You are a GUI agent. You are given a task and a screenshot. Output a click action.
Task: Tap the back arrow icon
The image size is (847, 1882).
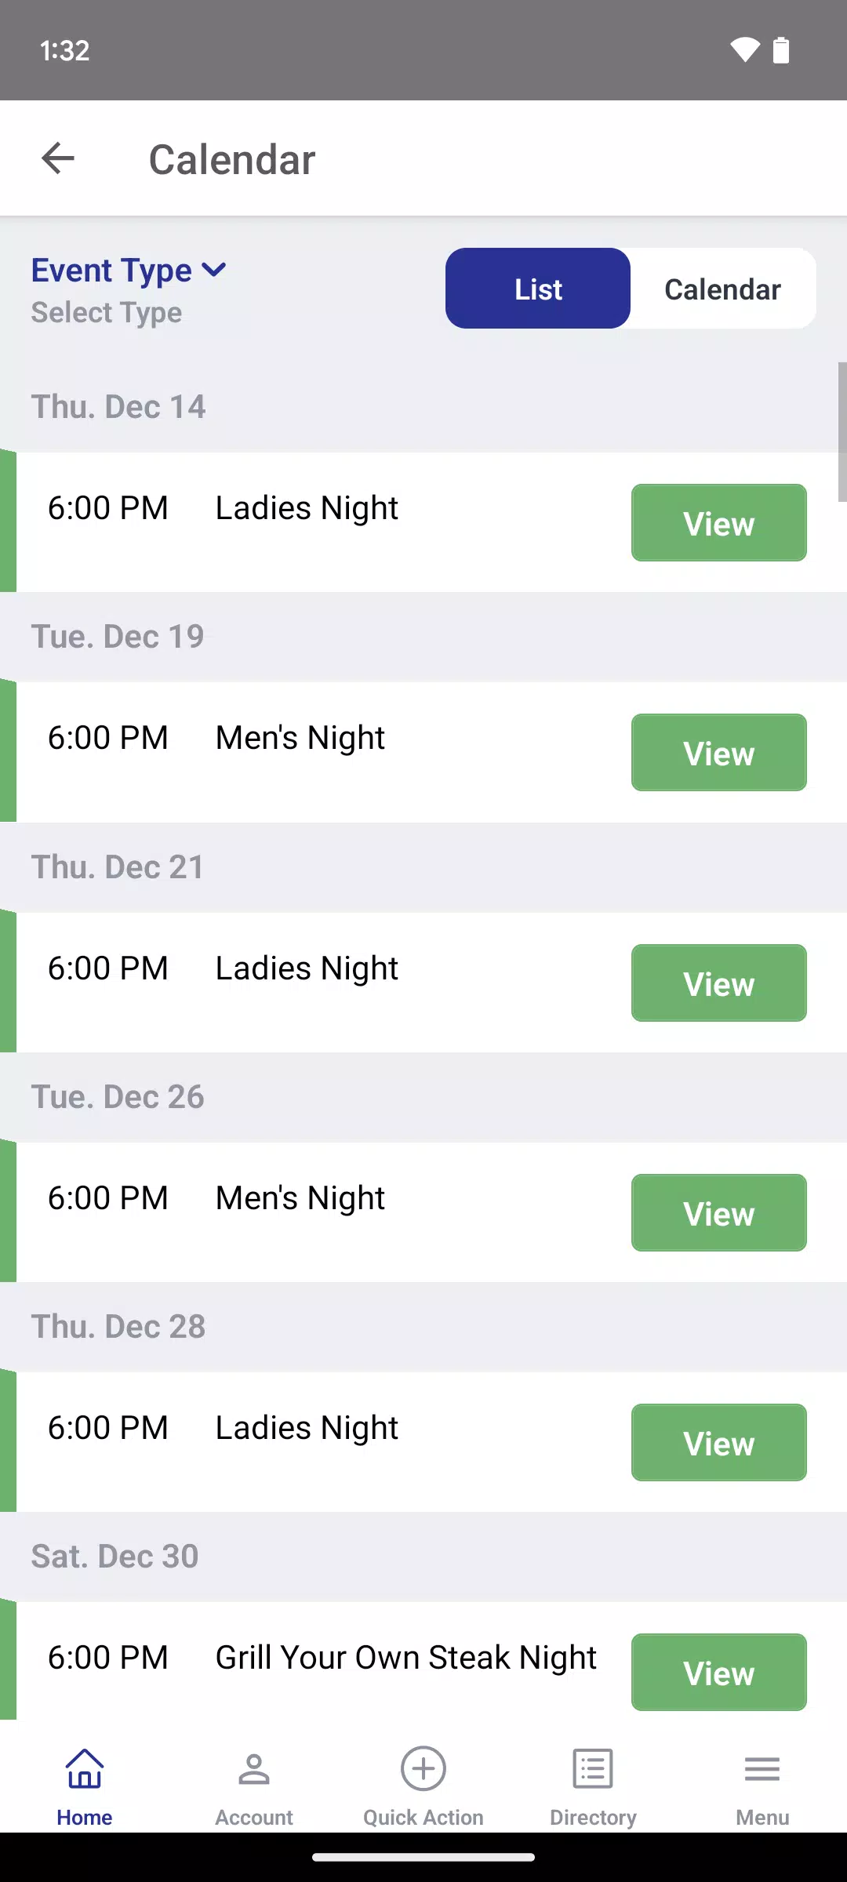[58, 158]
